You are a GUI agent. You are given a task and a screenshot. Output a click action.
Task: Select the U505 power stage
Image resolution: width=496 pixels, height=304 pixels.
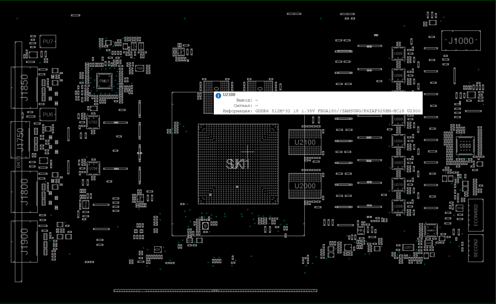(398, 53)
